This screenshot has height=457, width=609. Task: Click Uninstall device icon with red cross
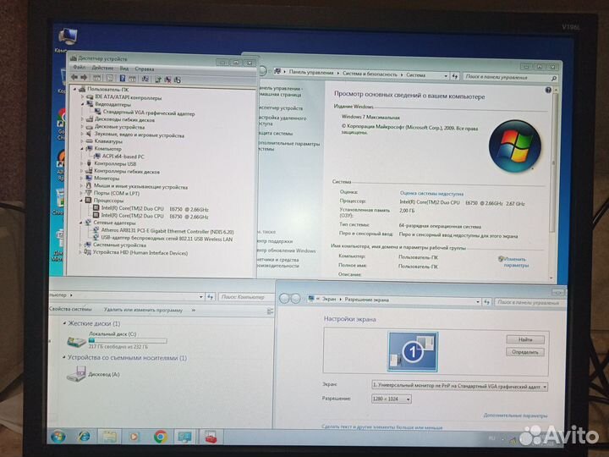click(167, 80)
